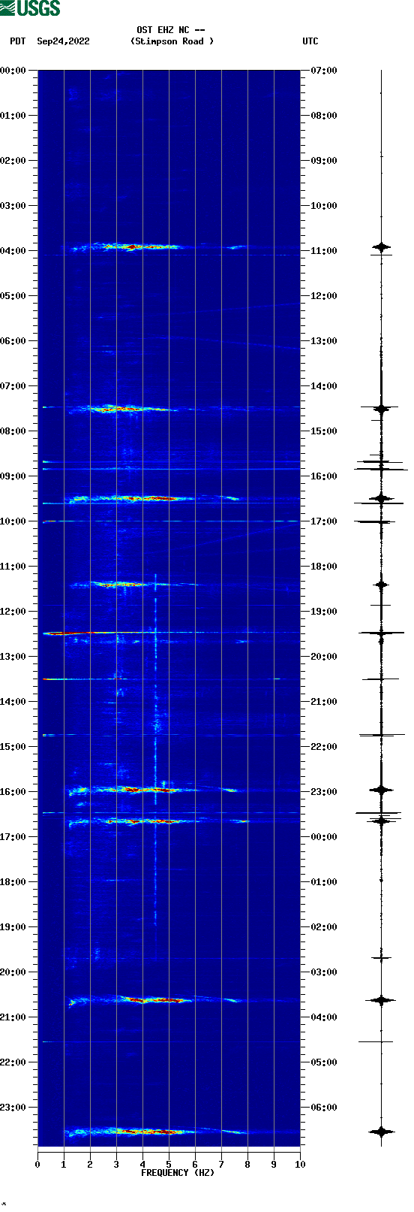Click the '17:00' UTC time label

pos(324,521)
